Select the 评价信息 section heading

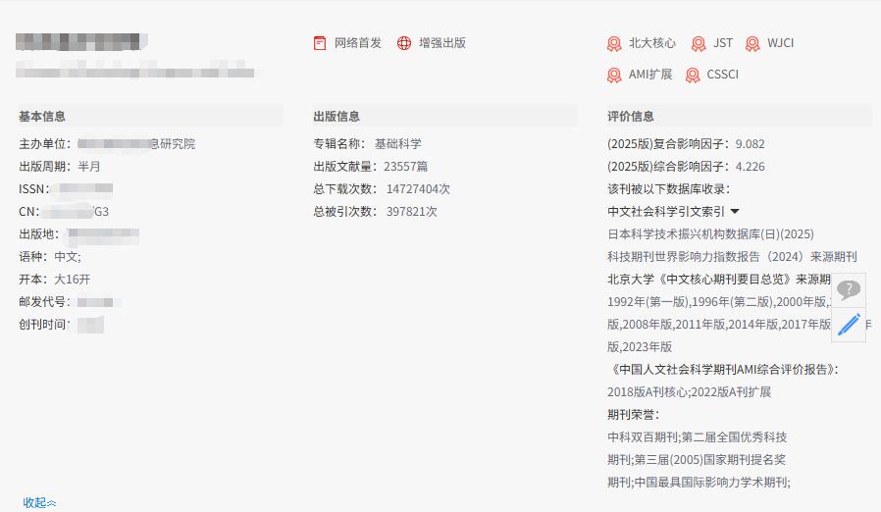tap(631, 117)
